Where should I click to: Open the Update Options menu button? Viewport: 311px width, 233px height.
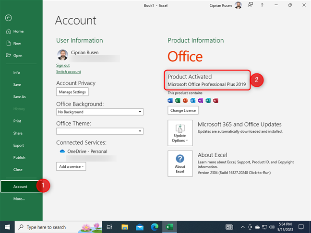[180, 133]
